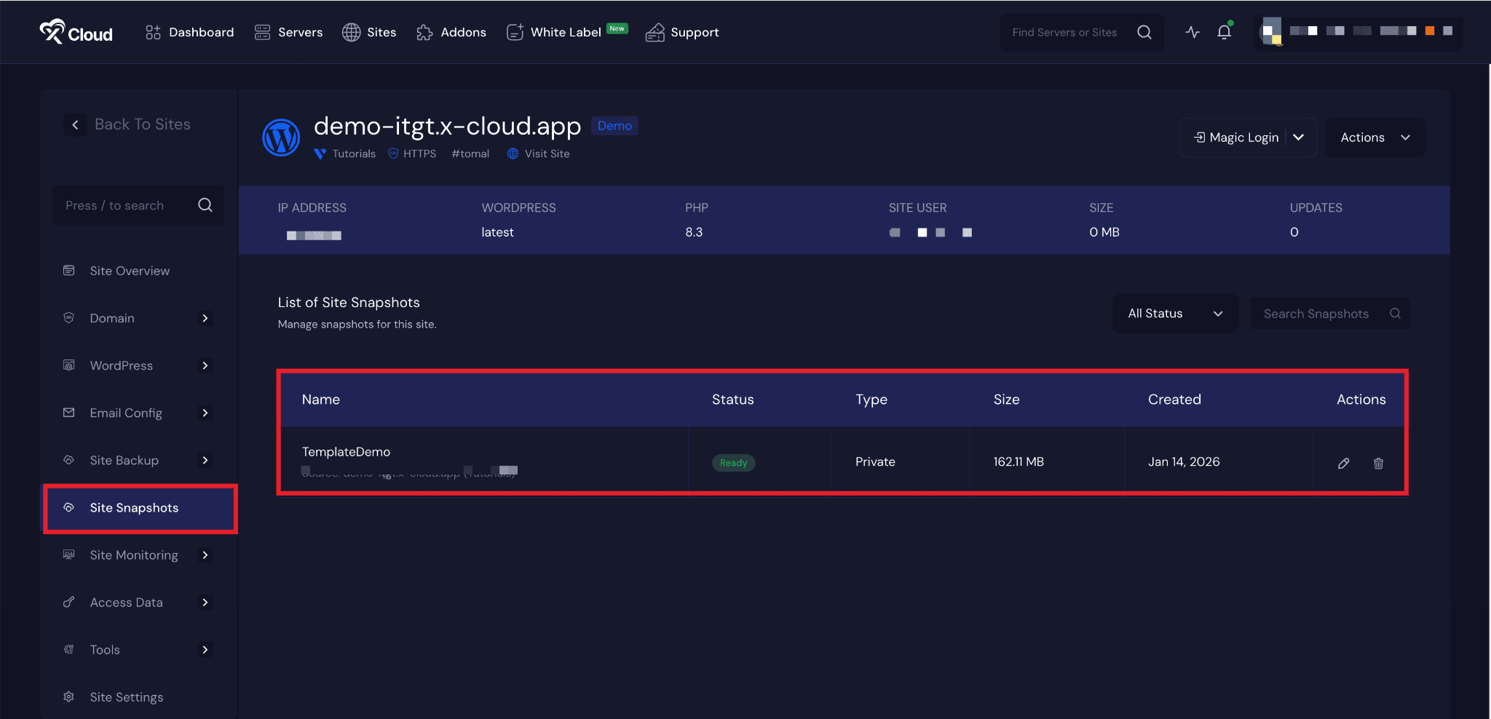Expand the Actions dropdown in header
The image size is (1491, 719).
pos(1375,138)
